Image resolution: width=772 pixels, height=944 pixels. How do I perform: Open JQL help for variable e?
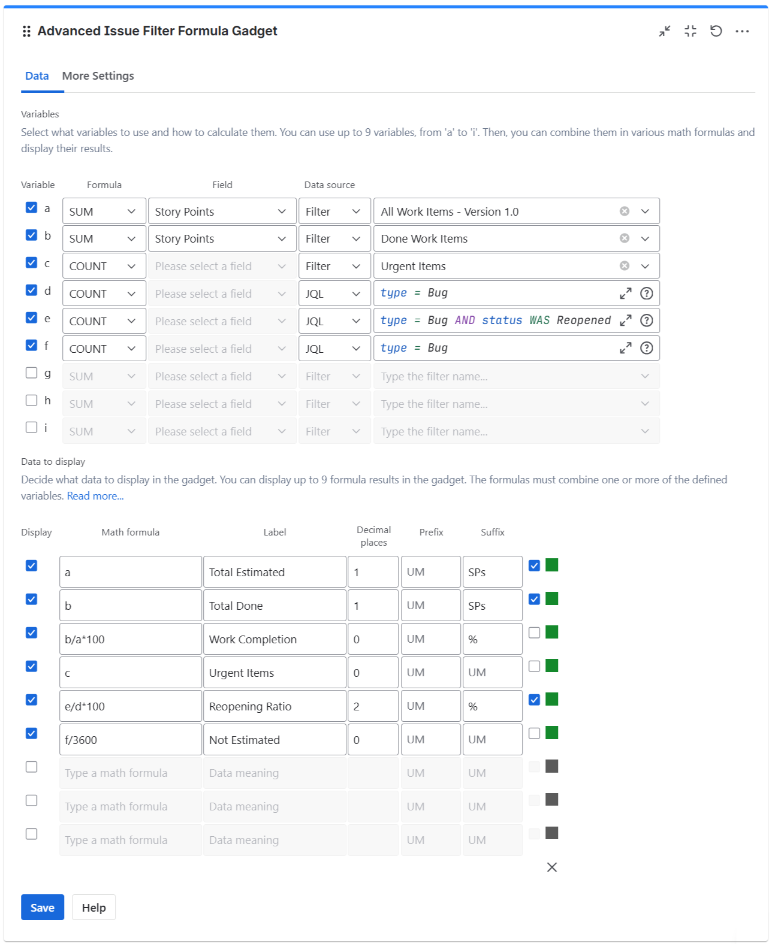coord(647,320)
